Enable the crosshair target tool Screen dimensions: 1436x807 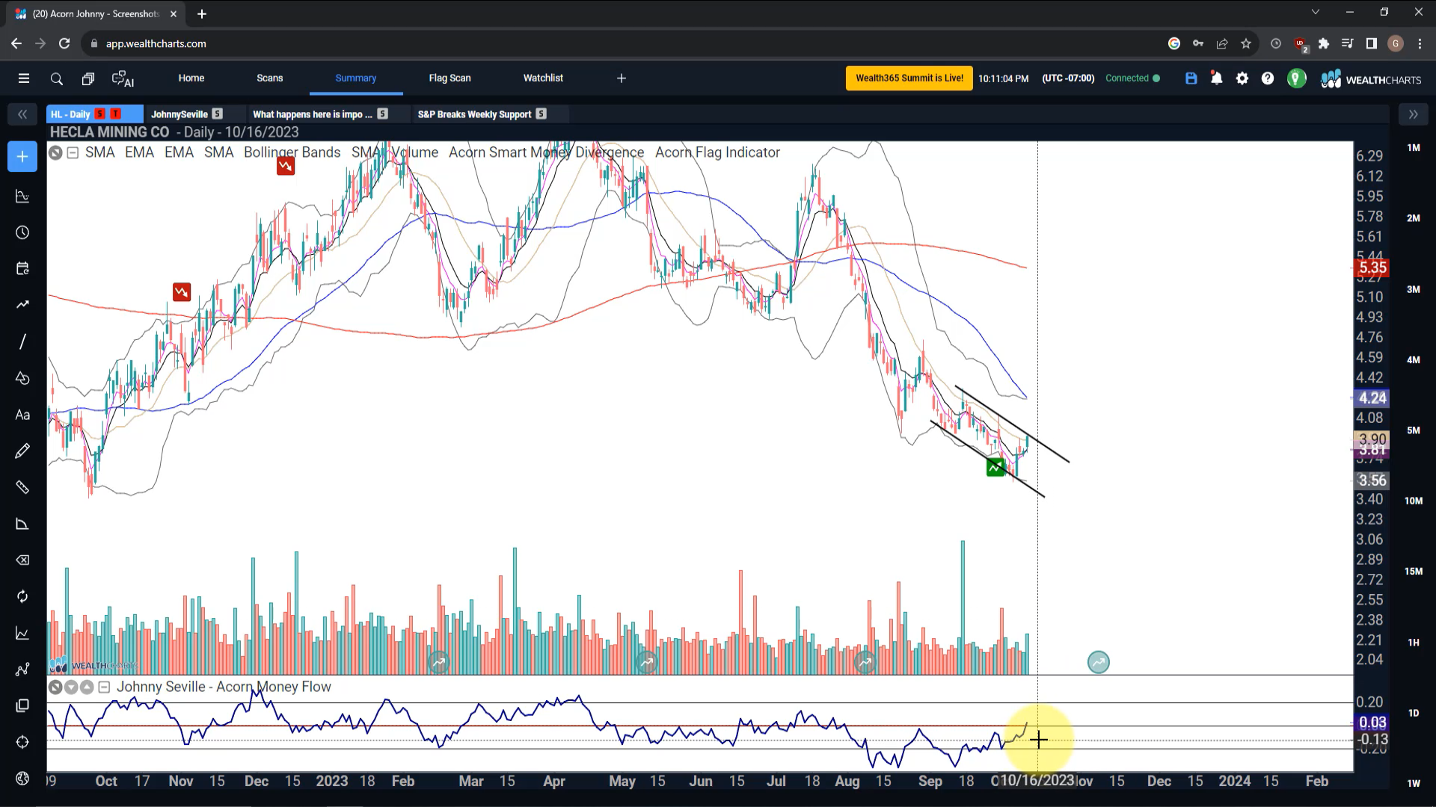tap(22, 742)
